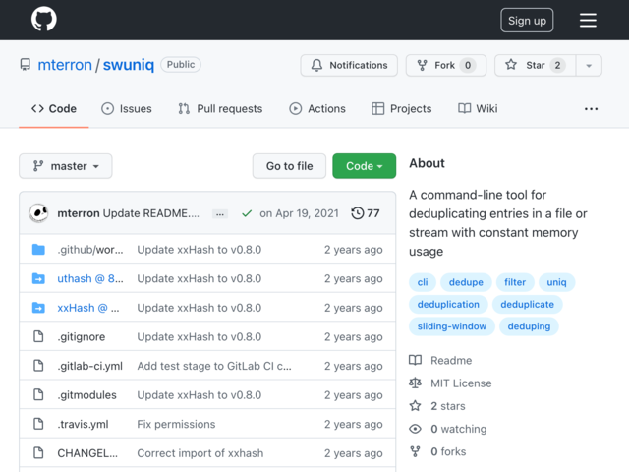Switch to the Issues tab
629x472 pixels.
pyautogui.click(x=127, y=109)
